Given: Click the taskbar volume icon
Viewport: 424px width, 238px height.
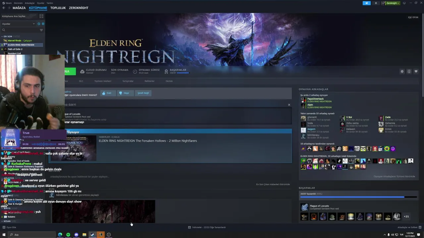Looking at the screenshot, I should [x=393, y=235].
